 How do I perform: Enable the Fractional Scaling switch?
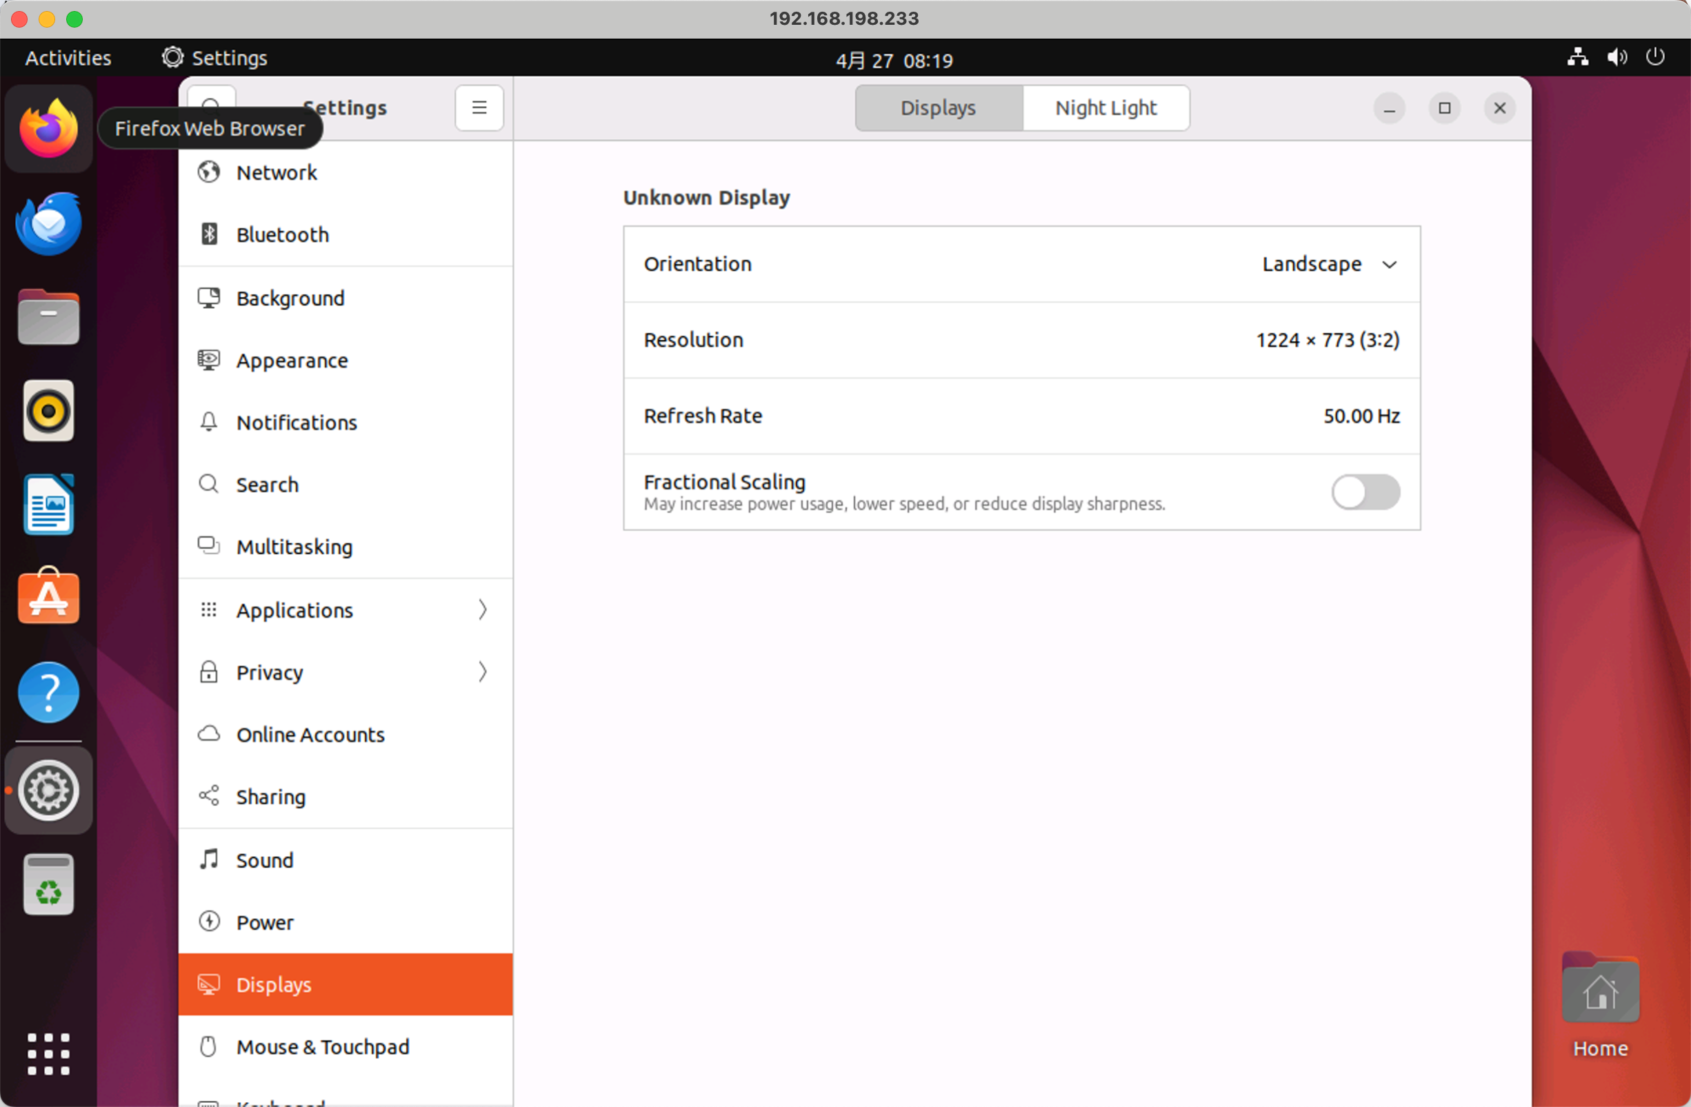click(x=1365, y=492)
